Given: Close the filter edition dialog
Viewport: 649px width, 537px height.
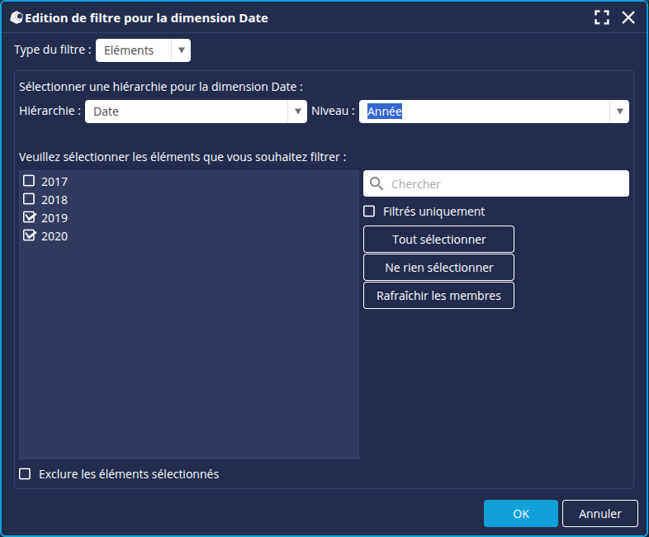Looking at the screenshot, I should click(628, 17).
